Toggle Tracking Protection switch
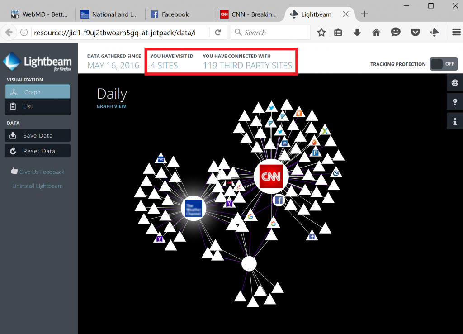Screen dimensions: 463x334 (x=444, y=64)
